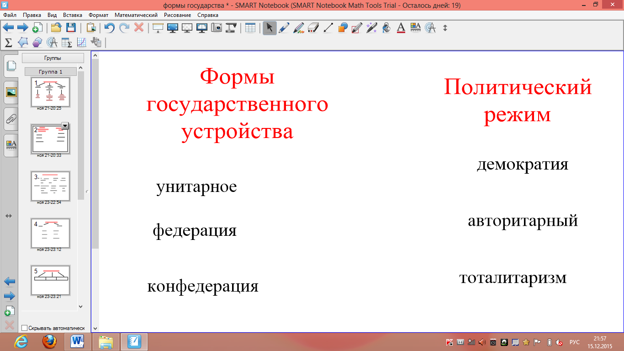Open the Properties sidebar tab
This screenshot has width=624, height=351.
coord(11,145)
